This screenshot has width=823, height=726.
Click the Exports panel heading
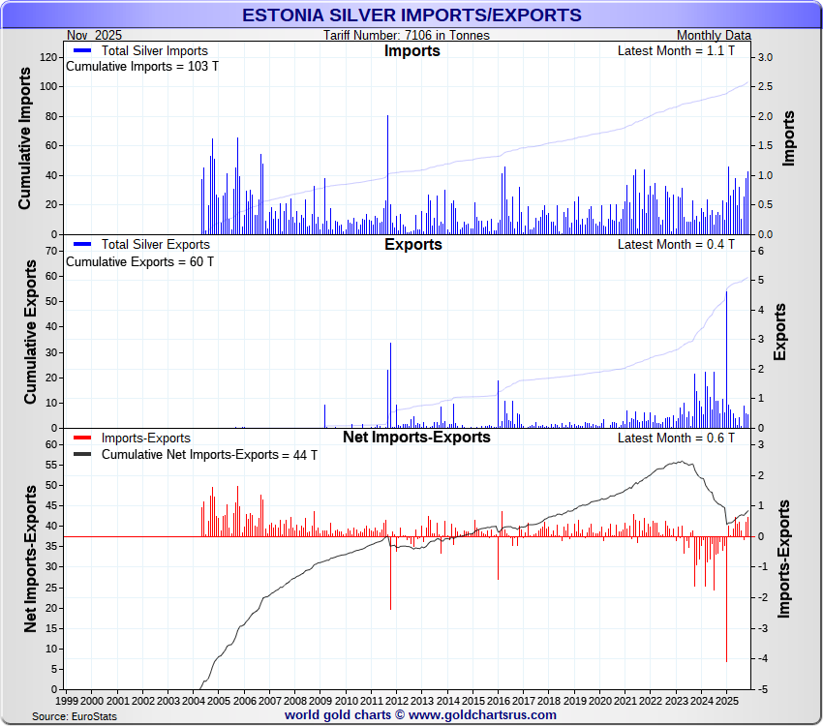tap(412, 245)
